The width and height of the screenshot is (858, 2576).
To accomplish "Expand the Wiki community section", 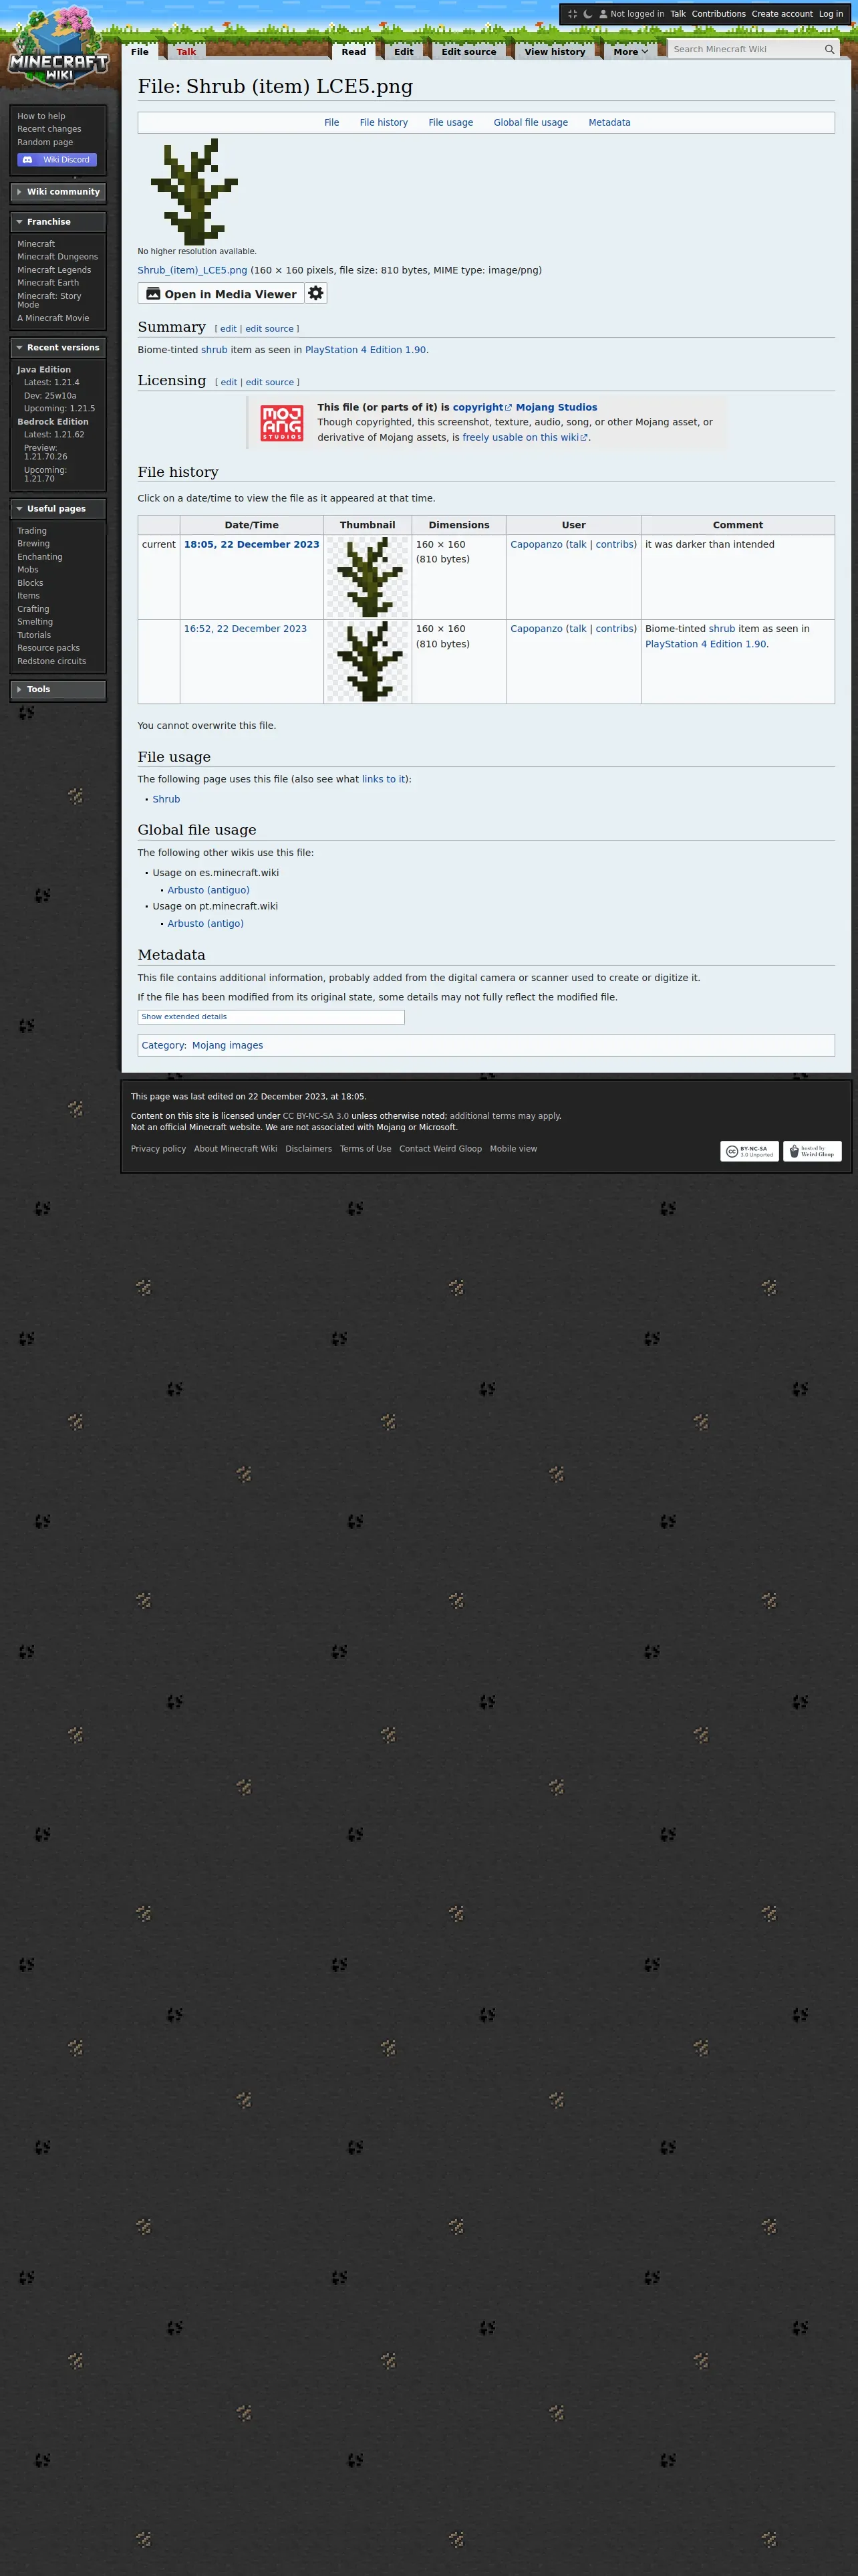I will click(58, 192).
